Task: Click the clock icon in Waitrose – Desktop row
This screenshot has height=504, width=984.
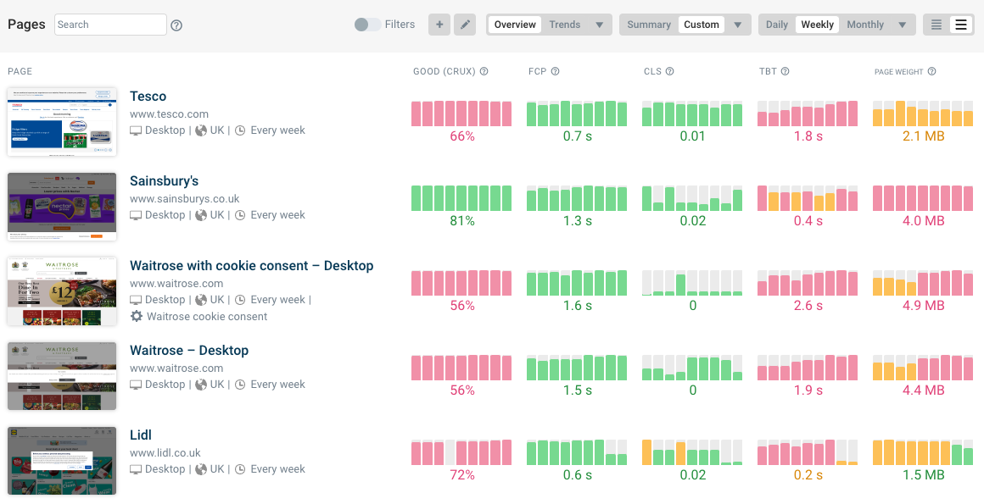Action: (x=240, y=385)
